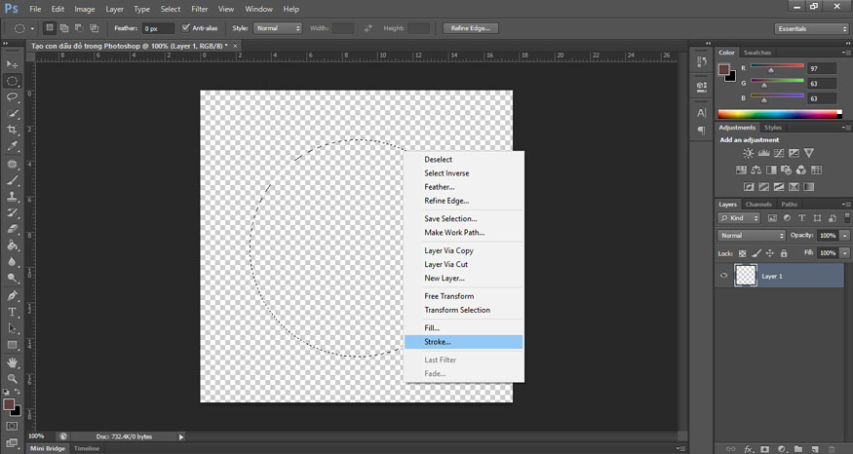Toggle lock transparent pixels
This screenshot has height=454, width=853.
(742, 253)
